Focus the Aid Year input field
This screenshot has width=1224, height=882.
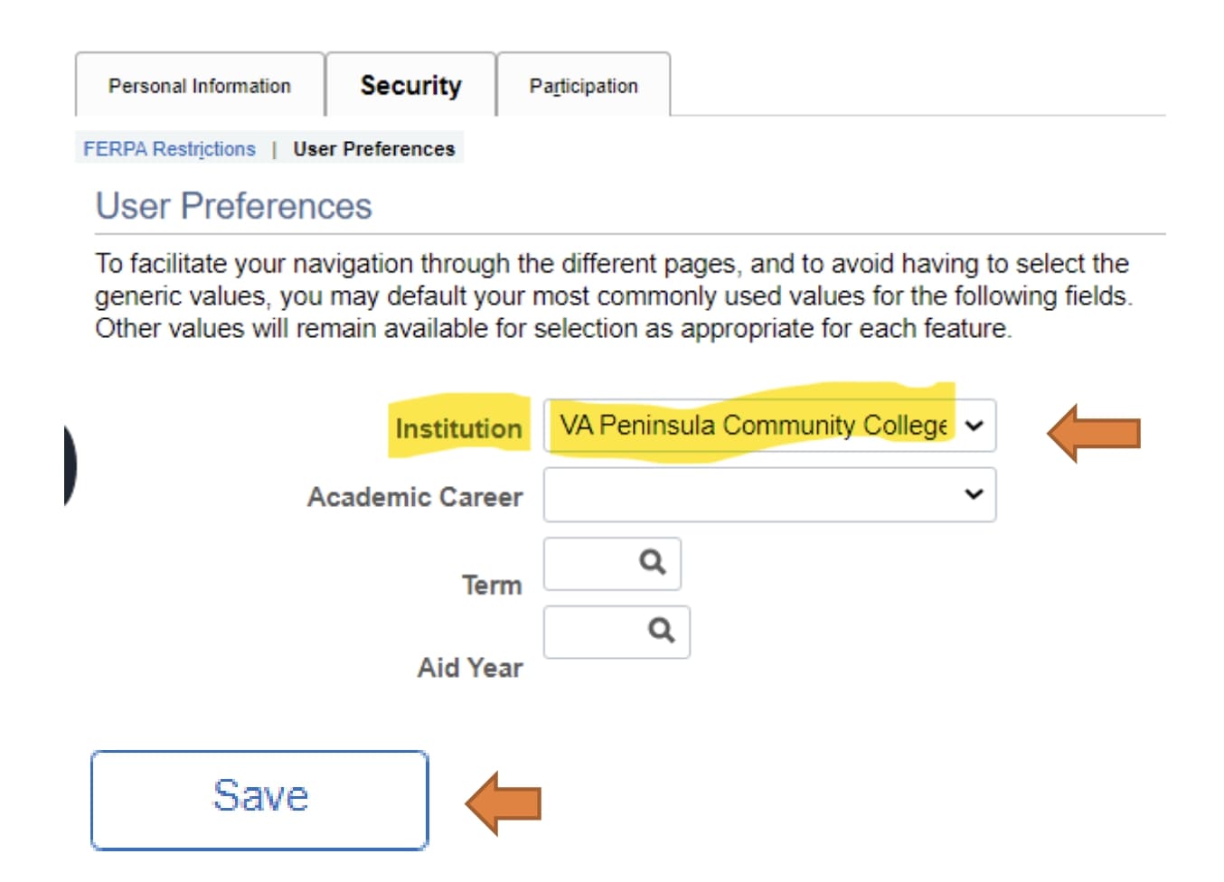click(595, 631)
